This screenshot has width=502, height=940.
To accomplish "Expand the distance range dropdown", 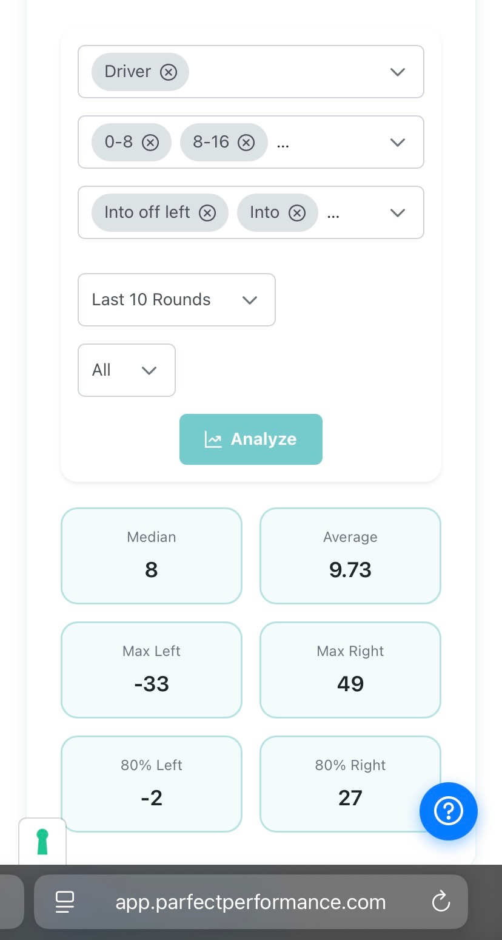I will point(397,143).
